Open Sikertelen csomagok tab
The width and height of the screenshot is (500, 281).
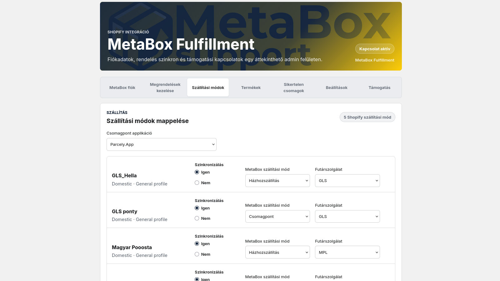[x=294, y=87]
